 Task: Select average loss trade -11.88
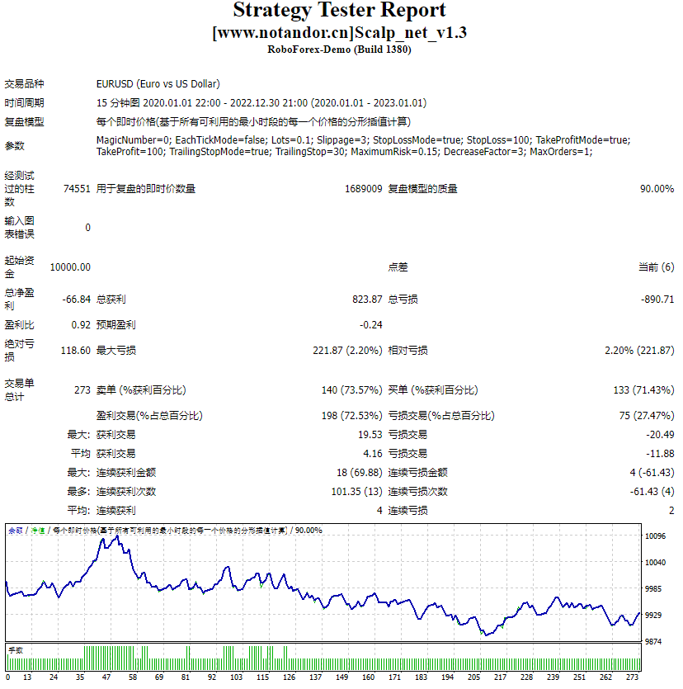click(660, 454)
